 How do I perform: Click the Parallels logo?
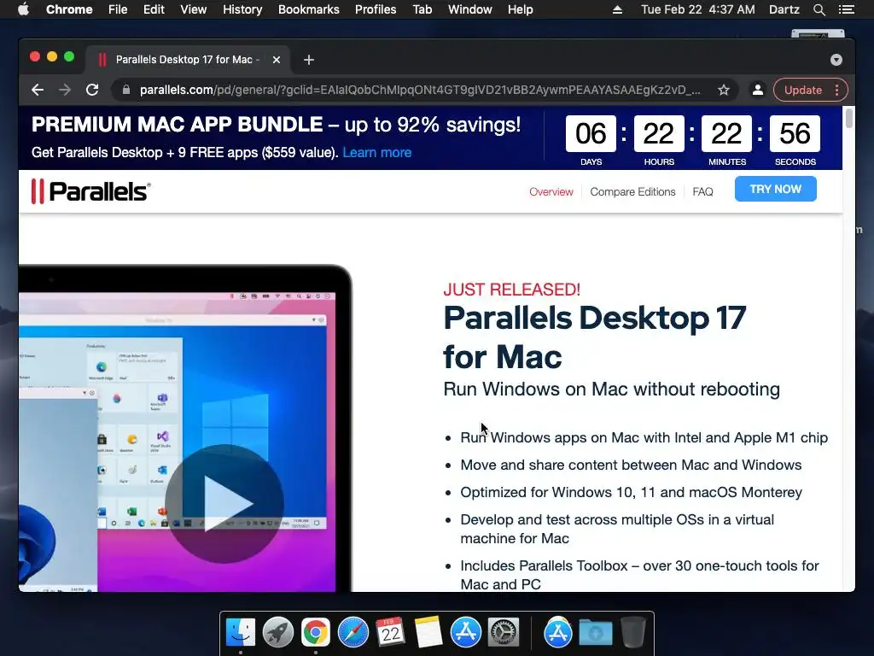(x=90, y=191)
